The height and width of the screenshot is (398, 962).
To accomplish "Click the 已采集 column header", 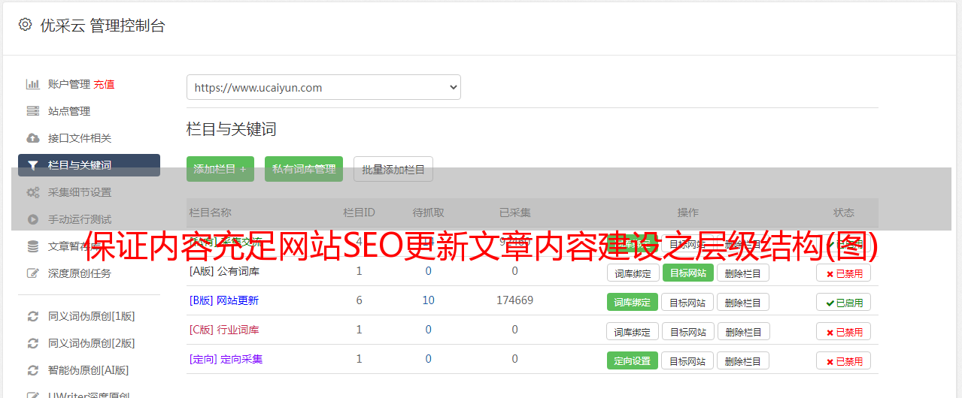I will point(515,213).
